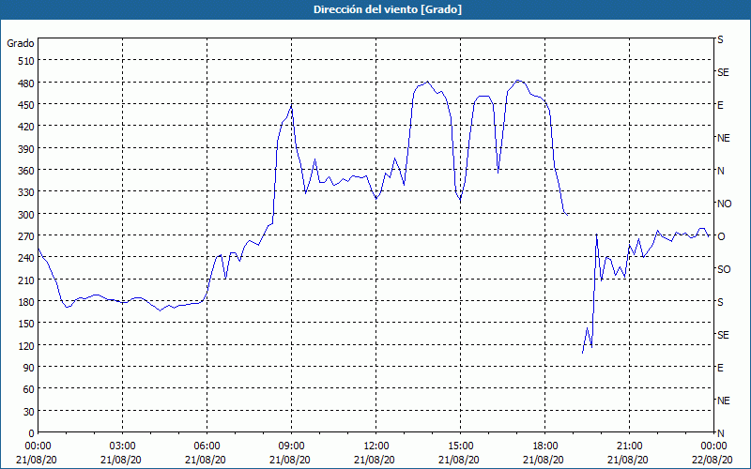Click the 0 degree axis label

point(32,433)
